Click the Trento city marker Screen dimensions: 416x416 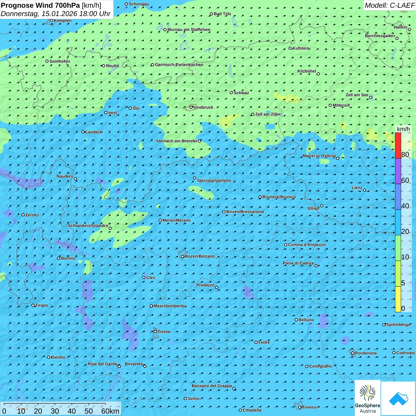click(x=155, y=332)
